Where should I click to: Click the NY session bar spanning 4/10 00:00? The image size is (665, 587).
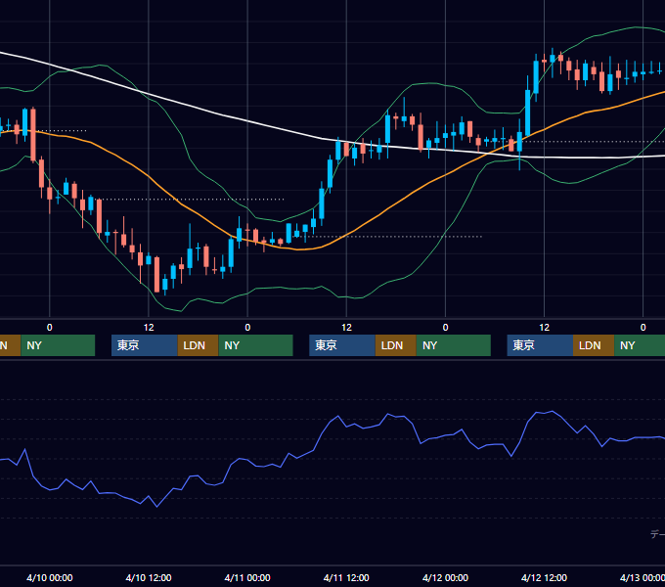(x=58, y=345)
